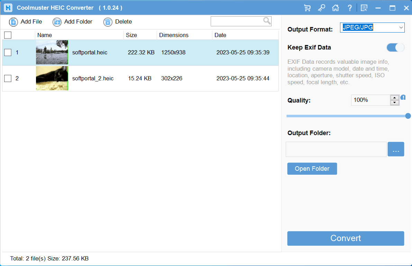Viewport: 412px width, 266px height.
Task: Select the softportal.heic file name
Action: 90,52
